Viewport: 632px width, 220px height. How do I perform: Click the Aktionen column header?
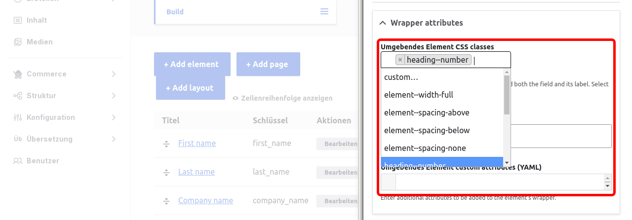pyautogui.click(x=334, y=120)
